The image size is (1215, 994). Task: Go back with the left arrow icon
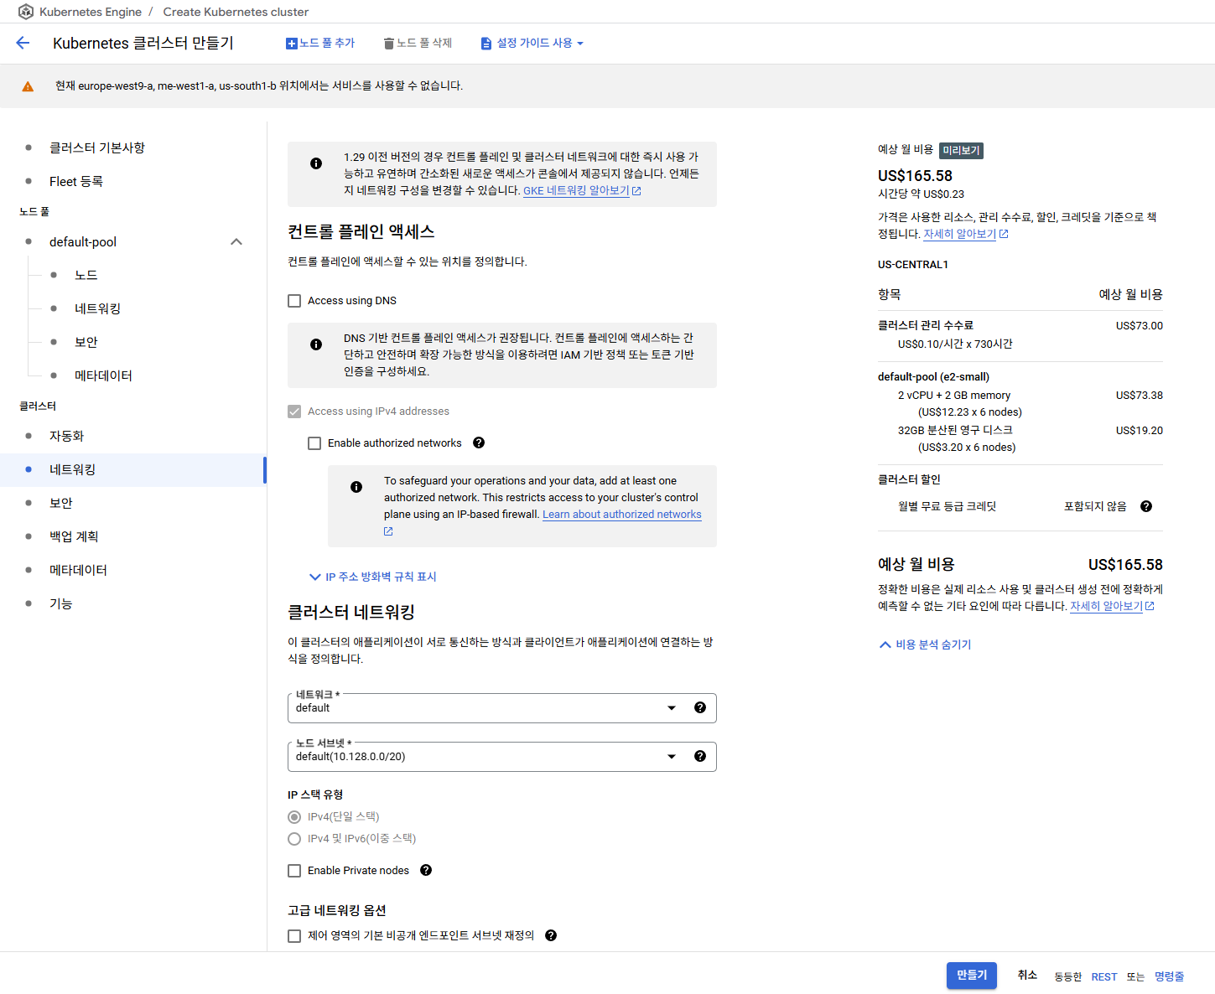[23, 43]
